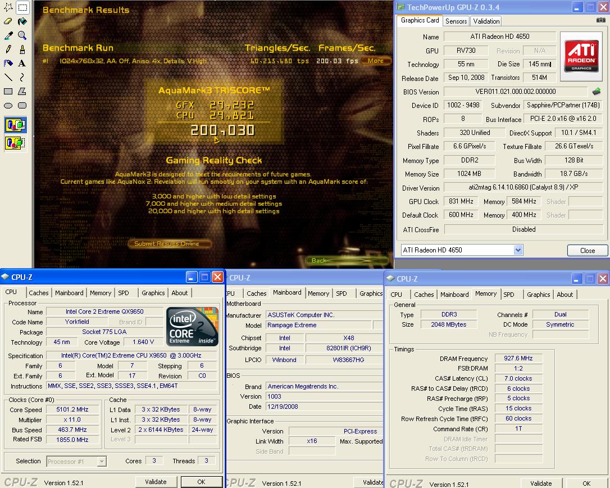Click the Name value Intel Core 2 Extreme QX9650
This screenshot has height=488, width=610.
[104, 311]
